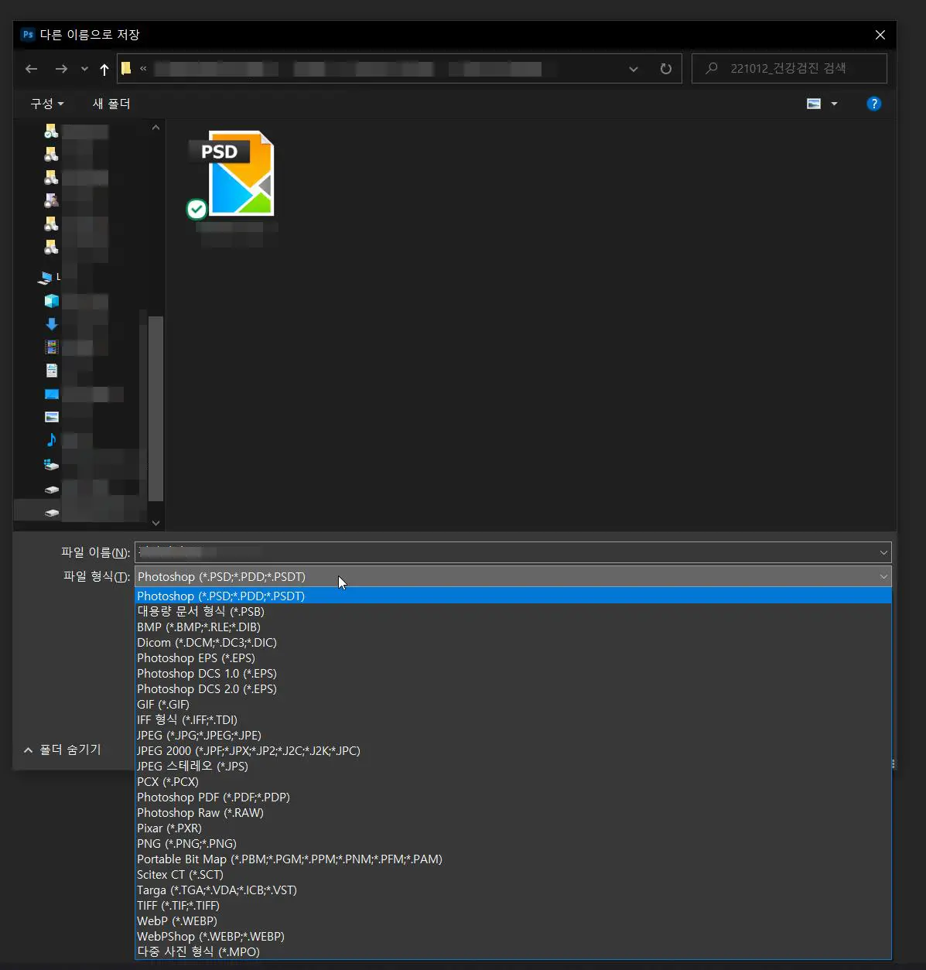Refresh the current folder view
Image resolution: width=926 pixels, height=970 pixels.
click(x=665, y=69)
